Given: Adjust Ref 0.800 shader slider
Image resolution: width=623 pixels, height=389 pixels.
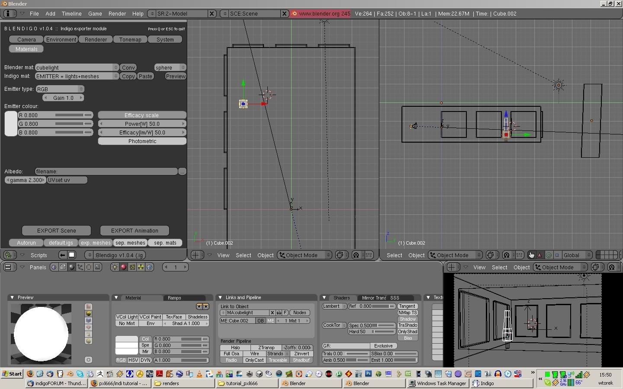Looking at the screenshot, I should click(372, 306).
